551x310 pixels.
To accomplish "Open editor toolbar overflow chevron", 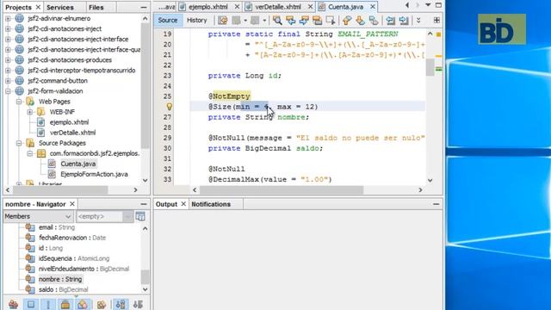I will tap(418, 21).
